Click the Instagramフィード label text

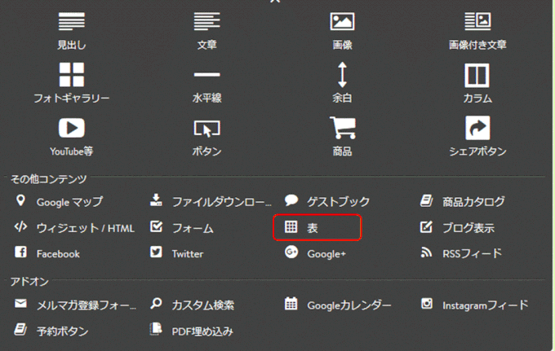tap(486, 305)
